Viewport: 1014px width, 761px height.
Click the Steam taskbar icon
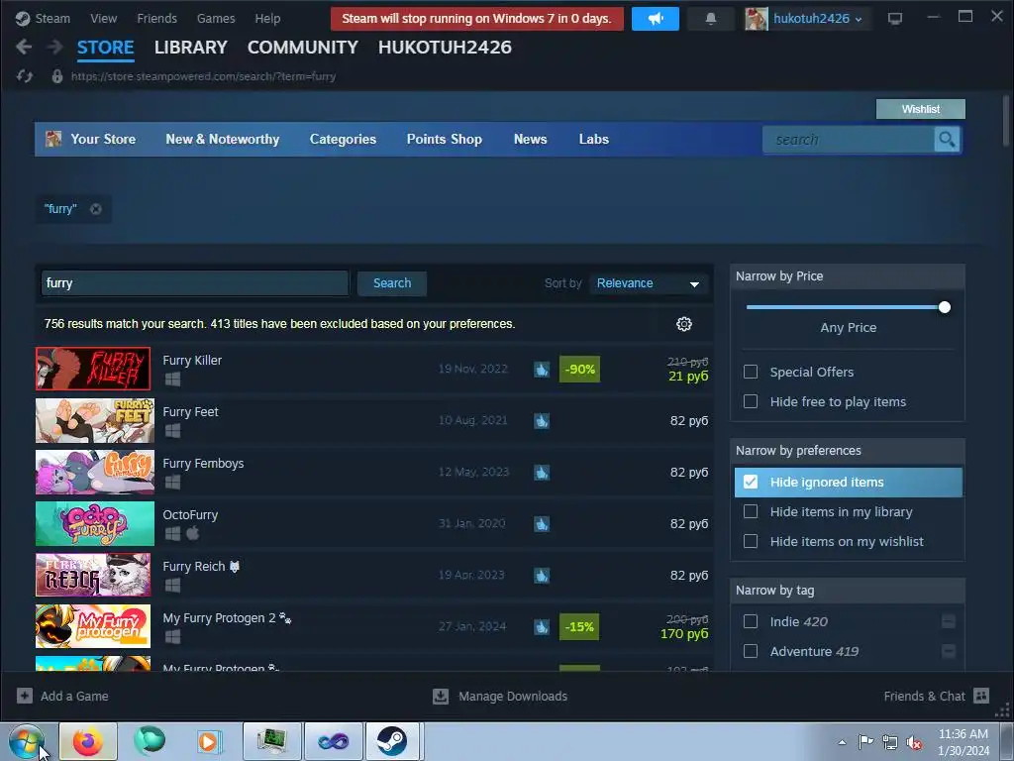(x=392, y=741)
